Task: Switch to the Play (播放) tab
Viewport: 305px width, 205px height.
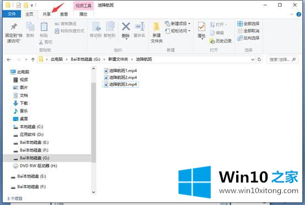Action: 83,14
